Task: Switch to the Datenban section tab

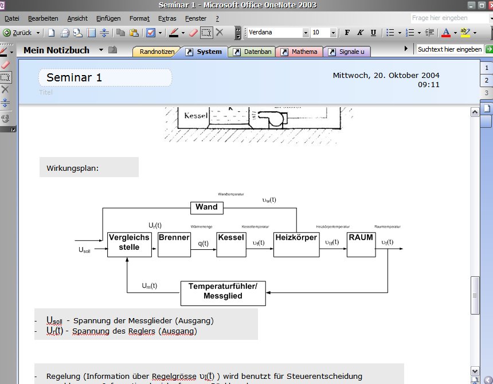Action: click(x=252, y=52)
